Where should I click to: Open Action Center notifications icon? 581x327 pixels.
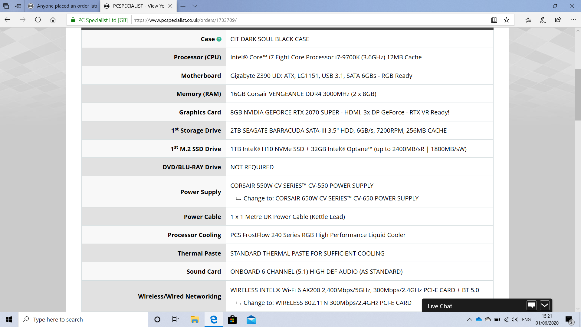tap(569, 320)
